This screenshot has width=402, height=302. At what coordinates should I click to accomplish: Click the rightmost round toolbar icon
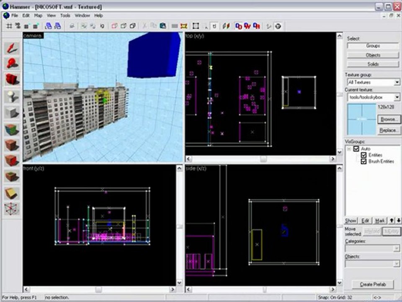[x=278, y=26]
